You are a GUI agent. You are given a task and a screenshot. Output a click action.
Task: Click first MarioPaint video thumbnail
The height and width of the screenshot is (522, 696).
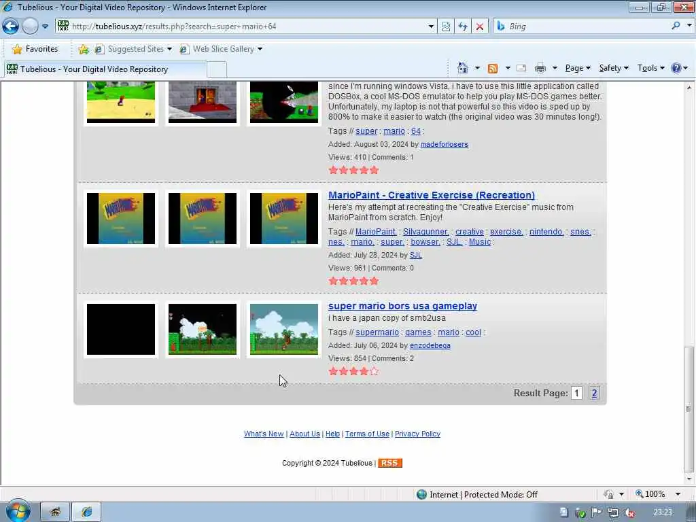[x=121, y=218]
